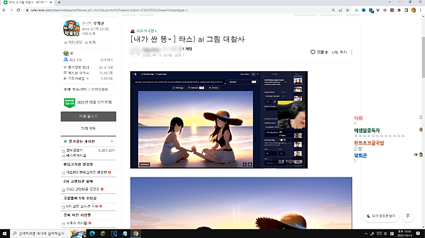The width and height of the screenshot is (425, 238).
Task: Open the Chrome profile avatar
Action: click(x=413, y=10)
